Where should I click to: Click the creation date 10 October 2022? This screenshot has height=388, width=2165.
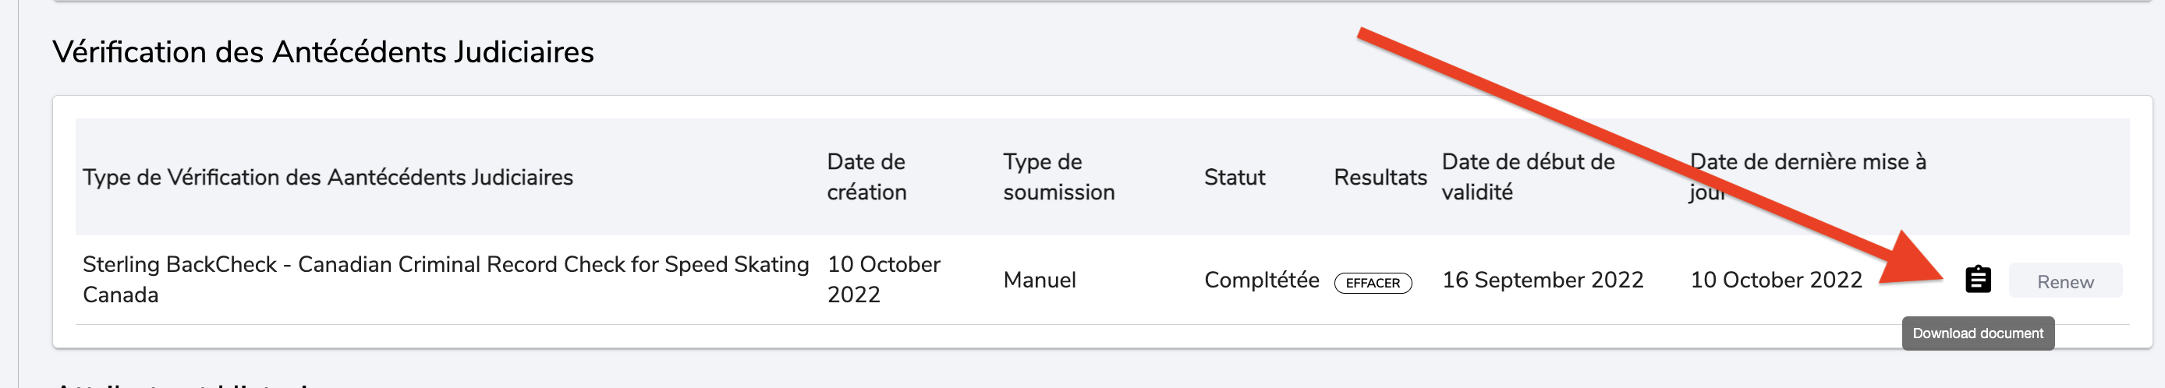(x=884, y=279)
